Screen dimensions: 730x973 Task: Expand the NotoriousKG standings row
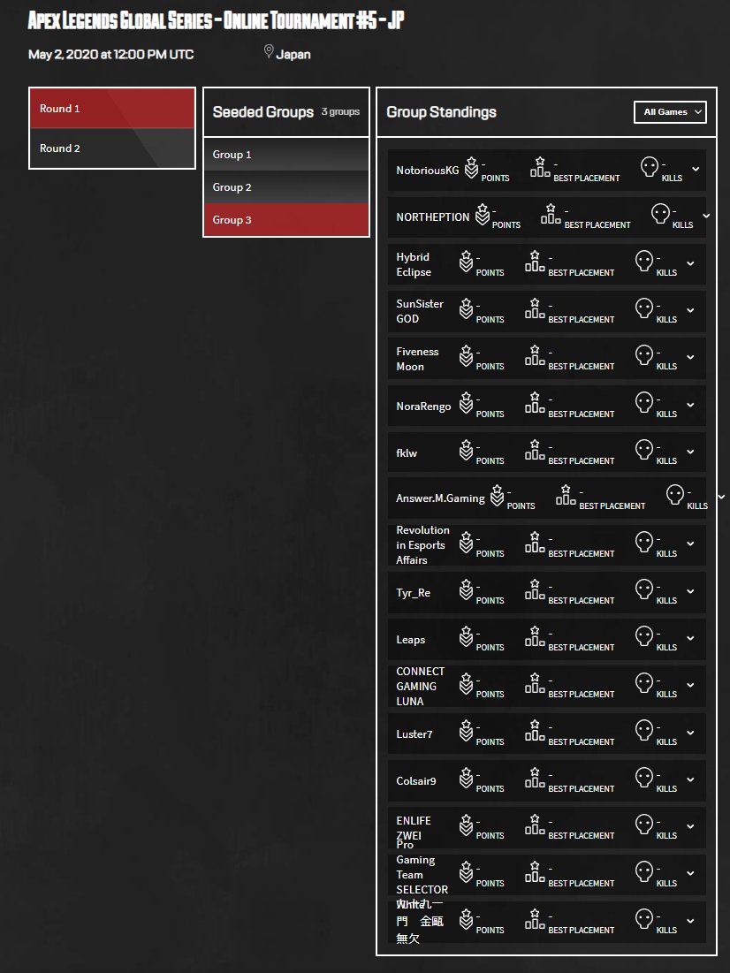696,169
